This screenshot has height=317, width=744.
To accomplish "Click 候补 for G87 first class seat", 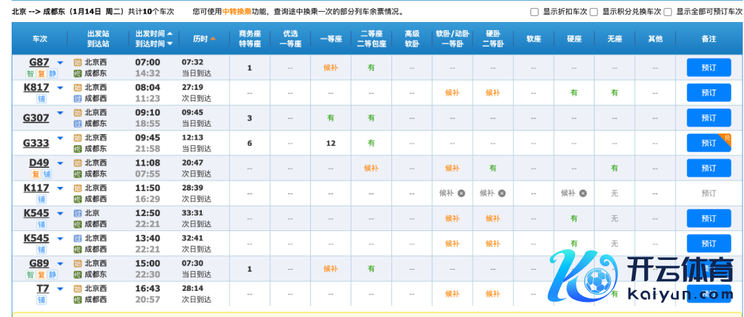I will pos(331,67).
